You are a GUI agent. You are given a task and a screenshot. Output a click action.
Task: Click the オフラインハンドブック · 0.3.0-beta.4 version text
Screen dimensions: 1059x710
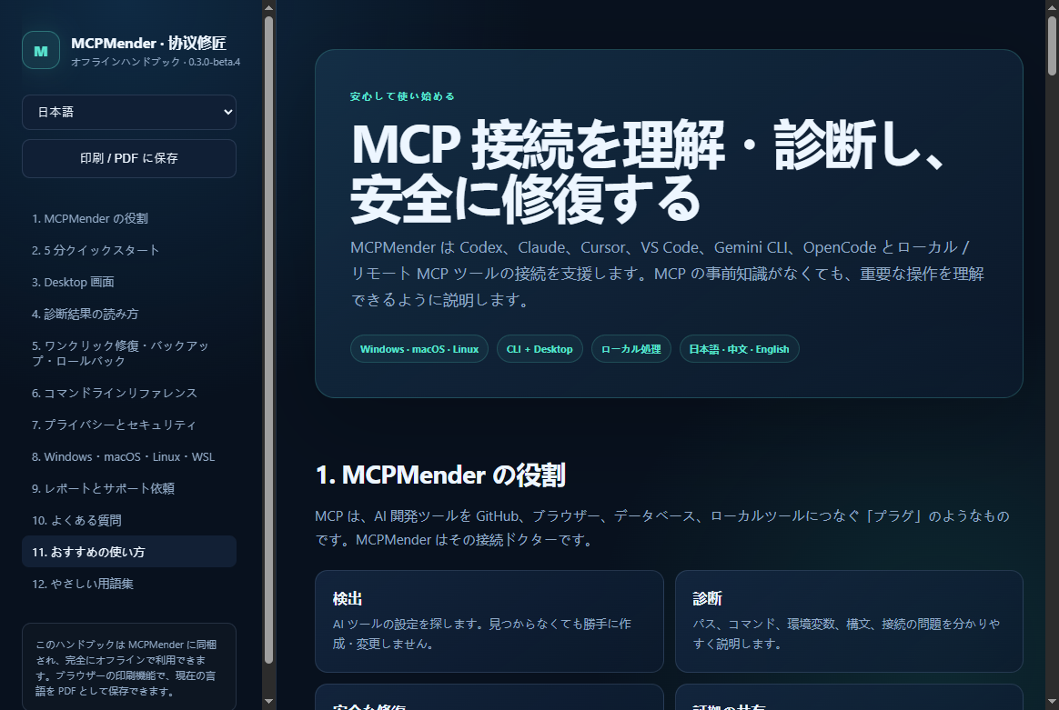[156, 62]
